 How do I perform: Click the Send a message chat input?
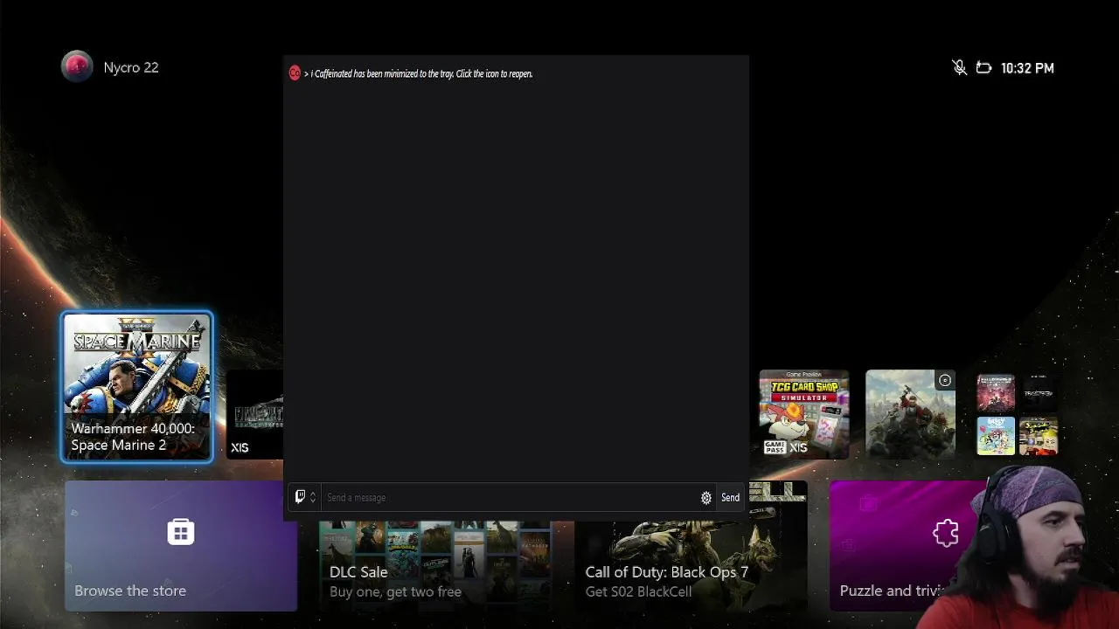509,497
